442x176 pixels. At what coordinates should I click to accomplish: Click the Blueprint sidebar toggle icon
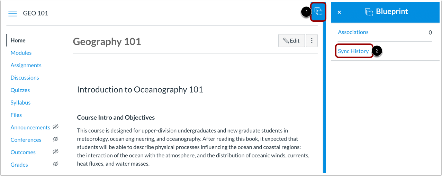coord(318,12)
